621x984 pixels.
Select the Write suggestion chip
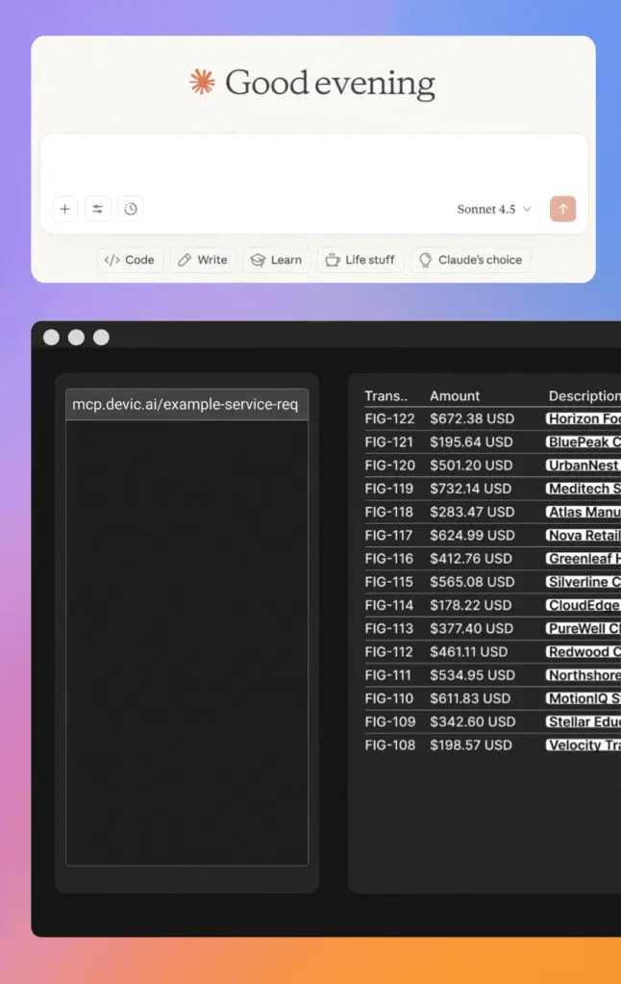pyautogui.click(x=203, y=260)
